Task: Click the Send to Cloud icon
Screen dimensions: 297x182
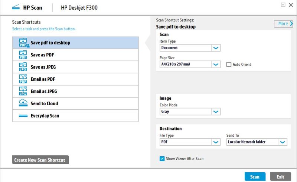Action: [23, 103]
